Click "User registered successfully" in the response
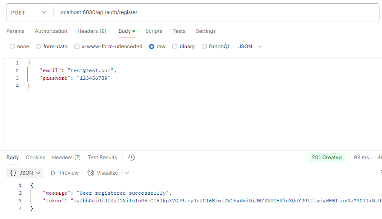Screen dimensions: 382x219 123,193
